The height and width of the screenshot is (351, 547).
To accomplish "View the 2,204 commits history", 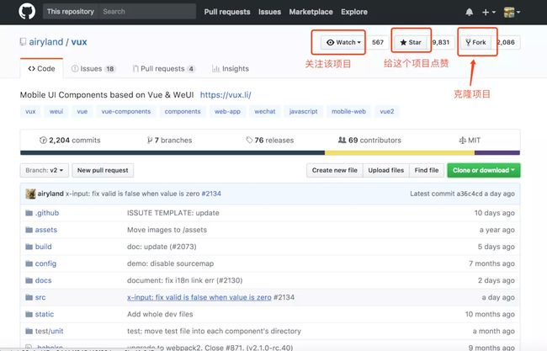I will click(x=70, y=141).
